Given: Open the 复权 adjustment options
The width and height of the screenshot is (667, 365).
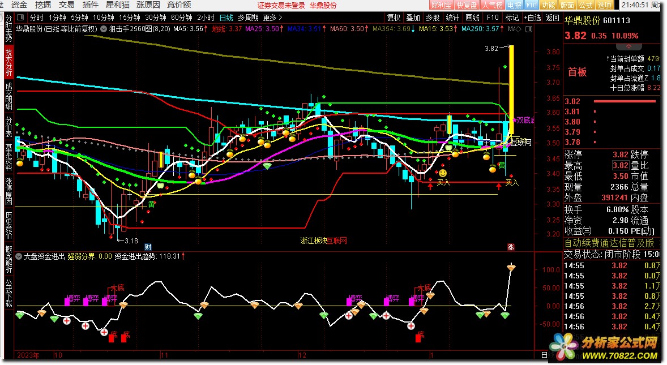Looking at the screenshot, I should 394,18.
